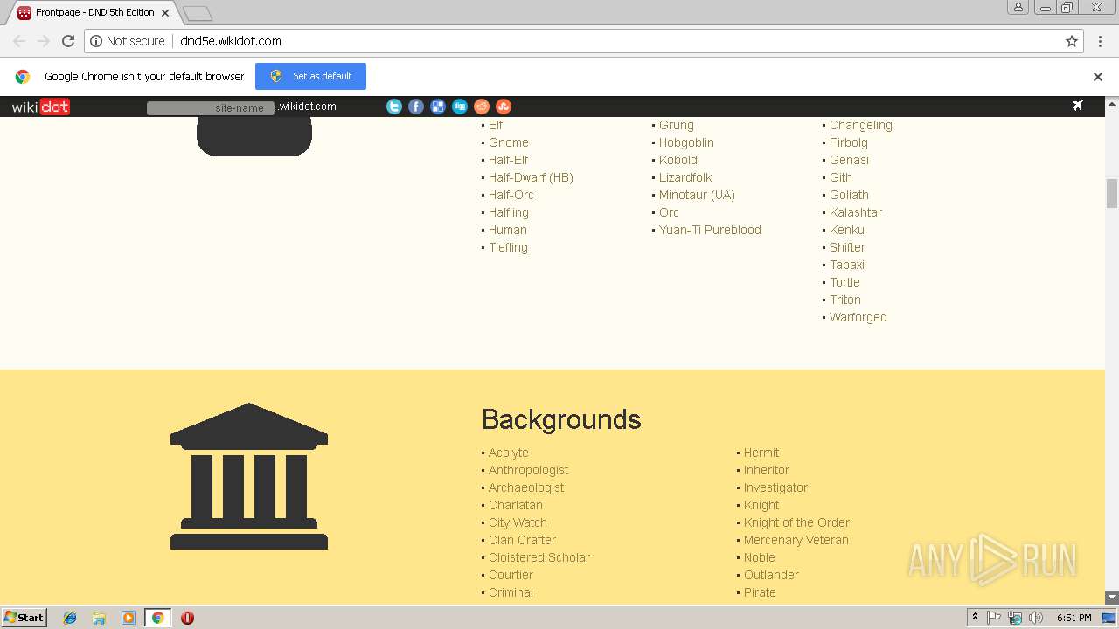This screenshot has width=1119, height=629.
Task: Go back to previous page
Action: coord(19,41)
